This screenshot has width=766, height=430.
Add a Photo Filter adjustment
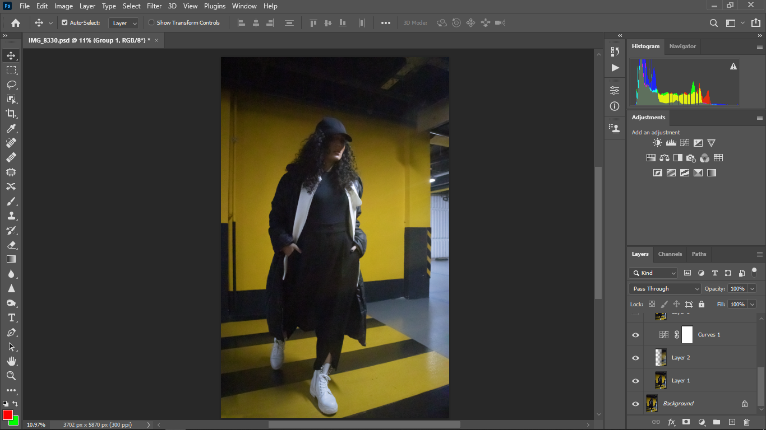point(691,158)
